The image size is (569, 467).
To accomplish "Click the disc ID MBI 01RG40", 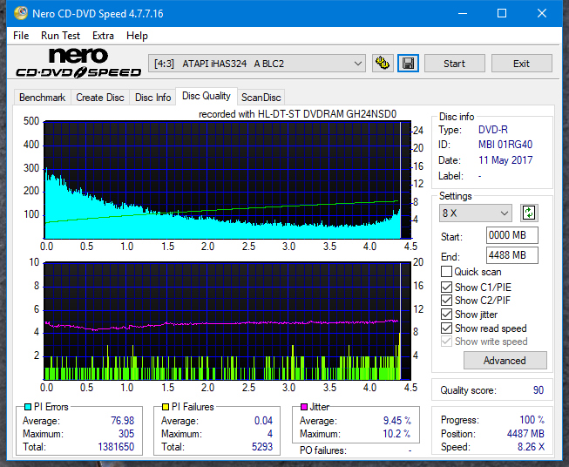I will [x=505, y=145].
